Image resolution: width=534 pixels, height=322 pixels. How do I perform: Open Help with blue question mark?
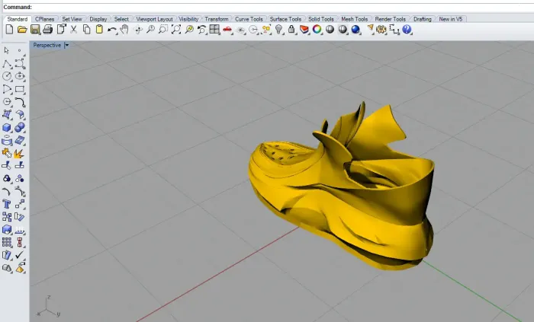click(407, 30)
